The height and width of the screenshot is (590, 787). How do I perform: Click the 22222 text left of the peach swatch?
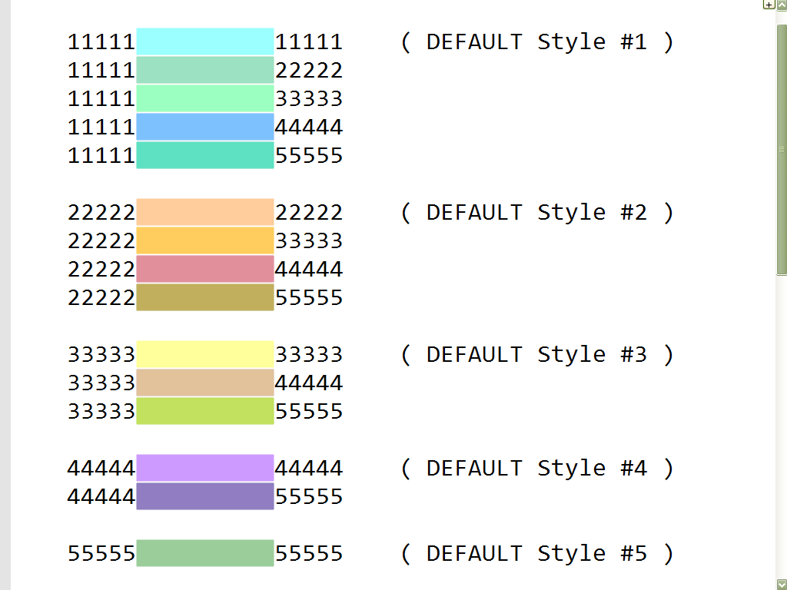(101, 213)
